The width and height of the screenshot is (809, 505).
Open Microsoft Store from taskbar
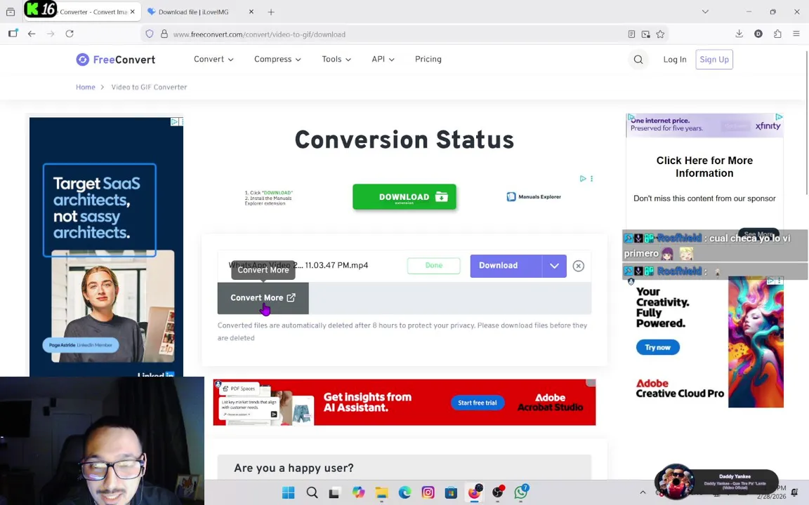[x=451, y=492]
